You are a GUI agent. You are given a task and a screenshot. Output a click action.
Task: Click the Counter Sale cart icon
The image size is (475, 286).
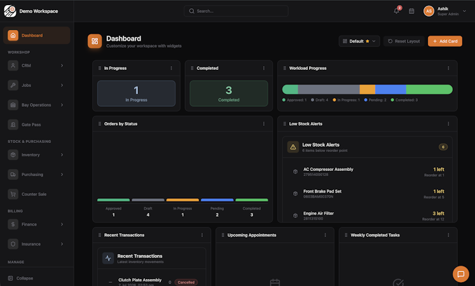13,194
